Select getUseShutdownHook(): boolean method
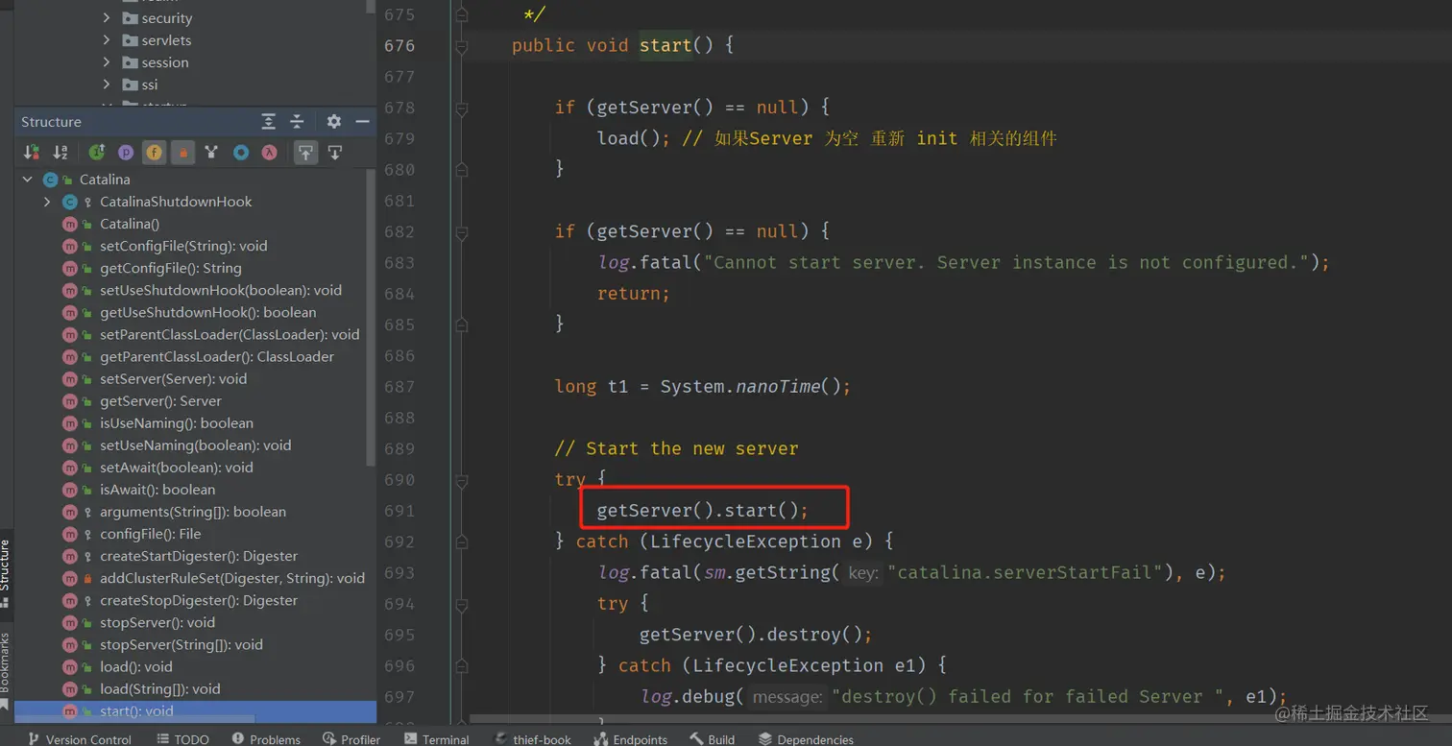 pyautogui.click(x=208, y=312)
